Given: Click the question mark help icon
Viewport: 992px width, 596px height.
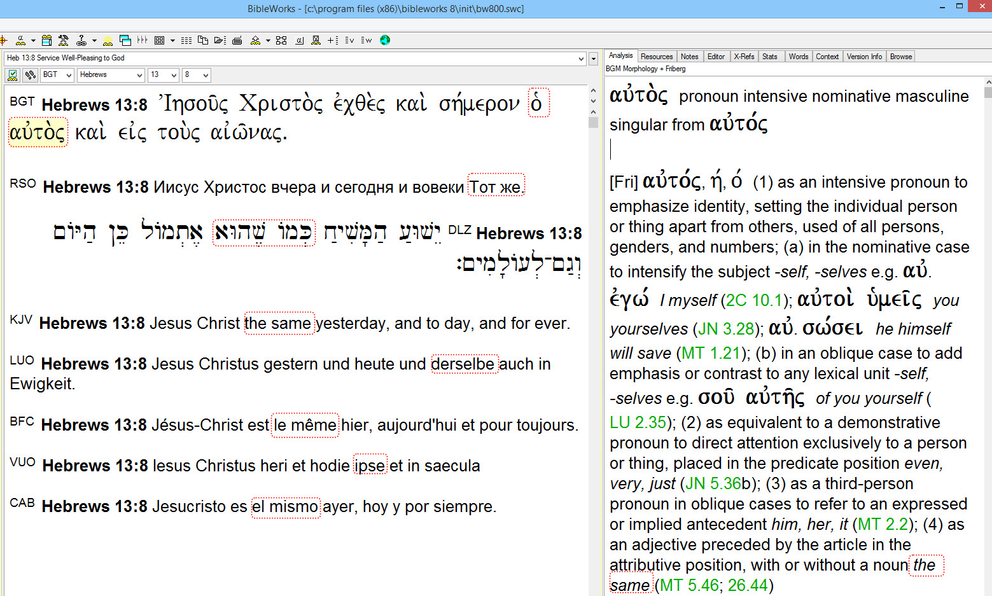Looking at the screenshot, I should (81, 40).
